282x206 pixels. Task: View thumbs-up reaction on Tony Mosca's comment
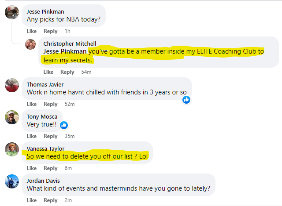pyautogui.click(x=64, y=125)
